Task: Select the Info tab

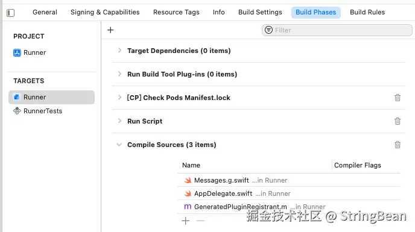Action: [218, 12]
